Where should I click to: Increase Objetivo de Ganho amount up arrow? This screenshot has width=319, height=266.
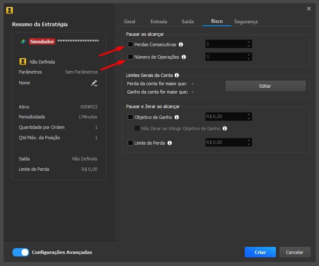pos(248,115)
